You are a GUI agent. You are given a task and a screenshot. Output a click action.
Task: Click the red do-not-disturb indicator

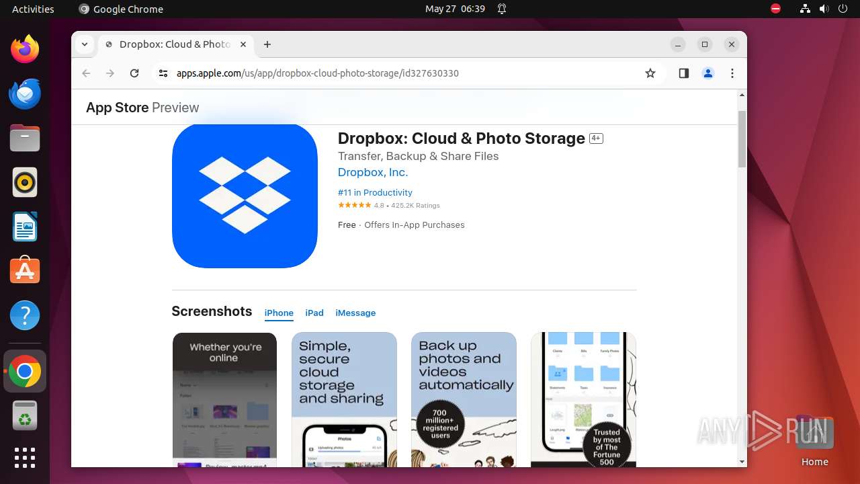(775, 9)
